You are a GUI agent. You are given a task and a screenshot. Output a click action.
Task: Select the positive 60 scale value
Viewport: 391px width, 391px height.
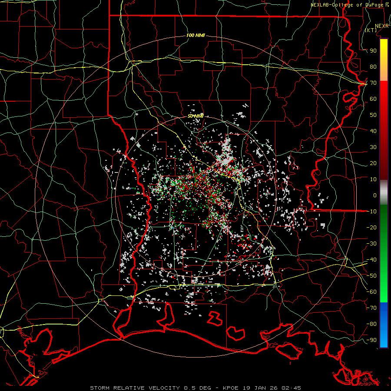(x=373, y=99)
